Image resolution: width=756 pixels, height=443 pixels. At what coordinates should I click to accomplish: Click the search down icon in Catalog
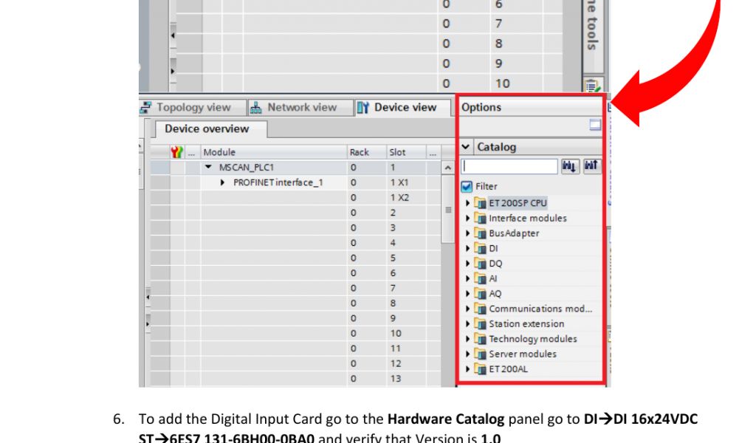coord(570,167)
